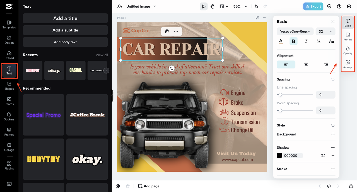The image size is (357, 192).
Task: Click Add a title button
Action: [65, 18]
